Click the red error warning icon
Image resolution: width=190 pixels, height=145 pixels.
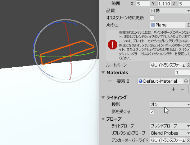(113, 45)
